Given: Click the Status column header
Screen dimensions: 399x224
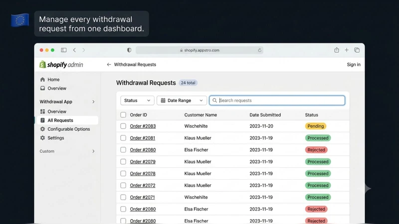Looking at the screenshot, I should (x=311, y=115).
